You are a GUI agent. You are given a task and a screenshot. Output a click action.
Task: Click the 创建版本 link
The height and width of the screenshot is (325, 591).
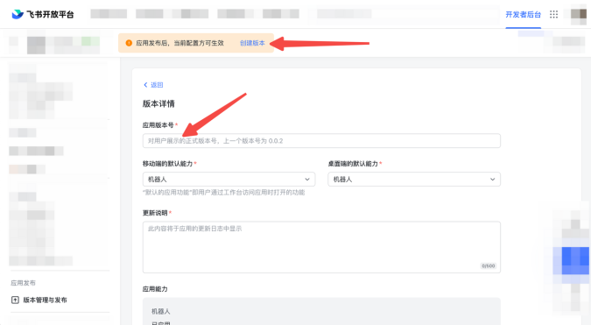pyautogui.click(x=252, y=43)
